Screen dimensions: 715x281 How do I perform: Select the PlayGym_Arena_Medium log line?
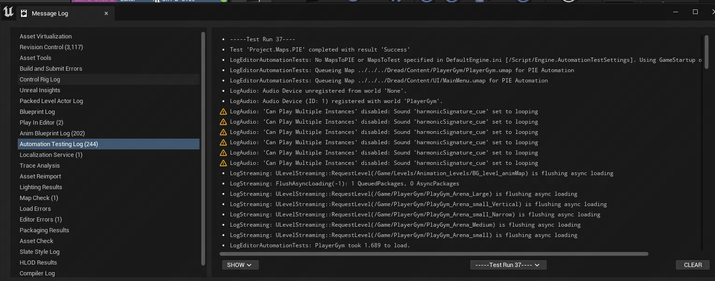point(405,225)
